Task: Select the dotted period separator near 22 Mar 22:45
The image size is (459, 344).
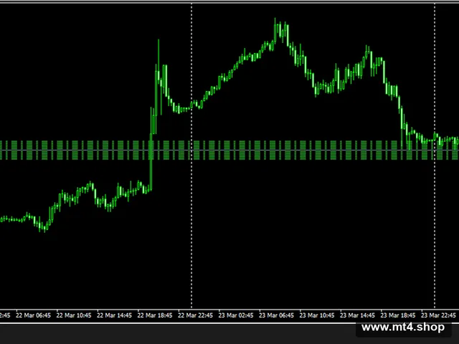Action: [191, 156]
